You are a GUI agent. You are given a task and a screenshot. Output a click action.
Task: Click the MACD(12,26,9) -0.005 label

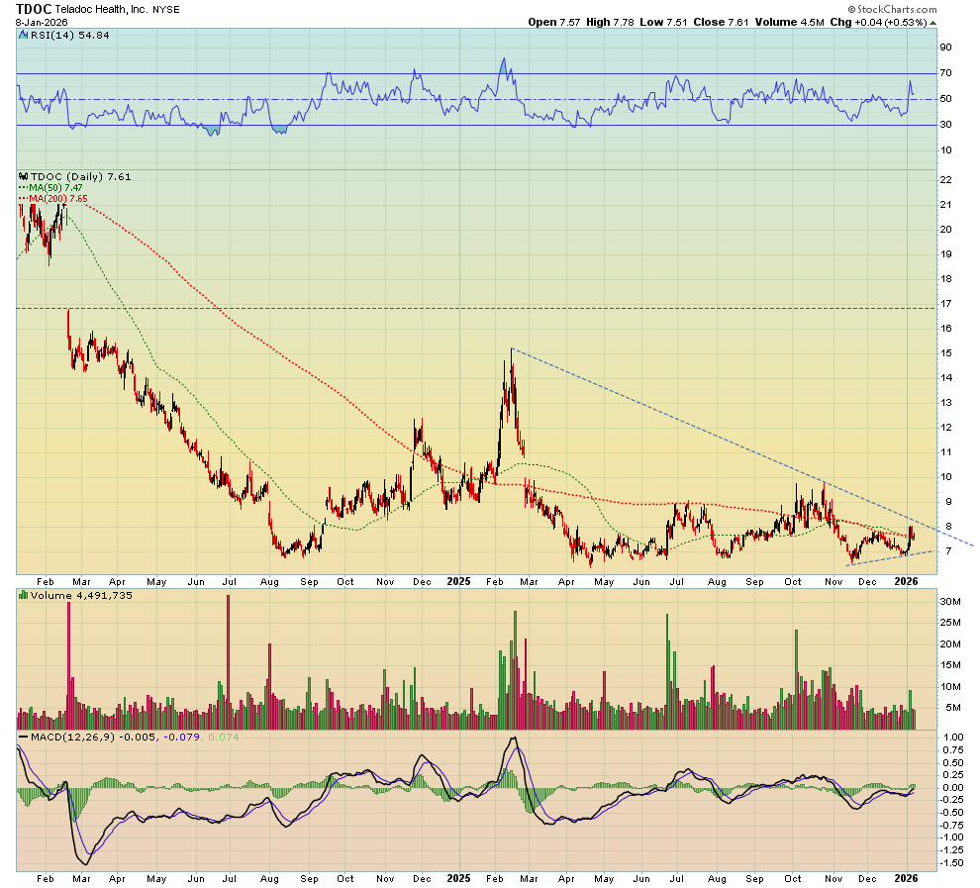pos(93,738)
